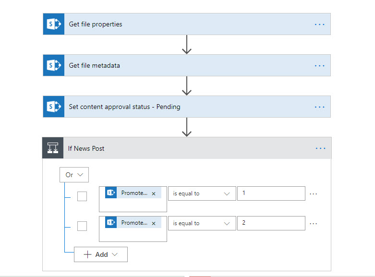This screenshot has height=277, width=375.
Task: Click SharePoint icon on Get file properties
Action: 53,24
